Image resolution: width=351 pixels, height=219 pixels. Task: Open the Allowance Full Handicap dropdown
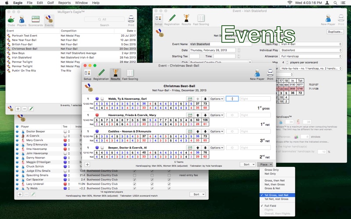tap(311, 57)
